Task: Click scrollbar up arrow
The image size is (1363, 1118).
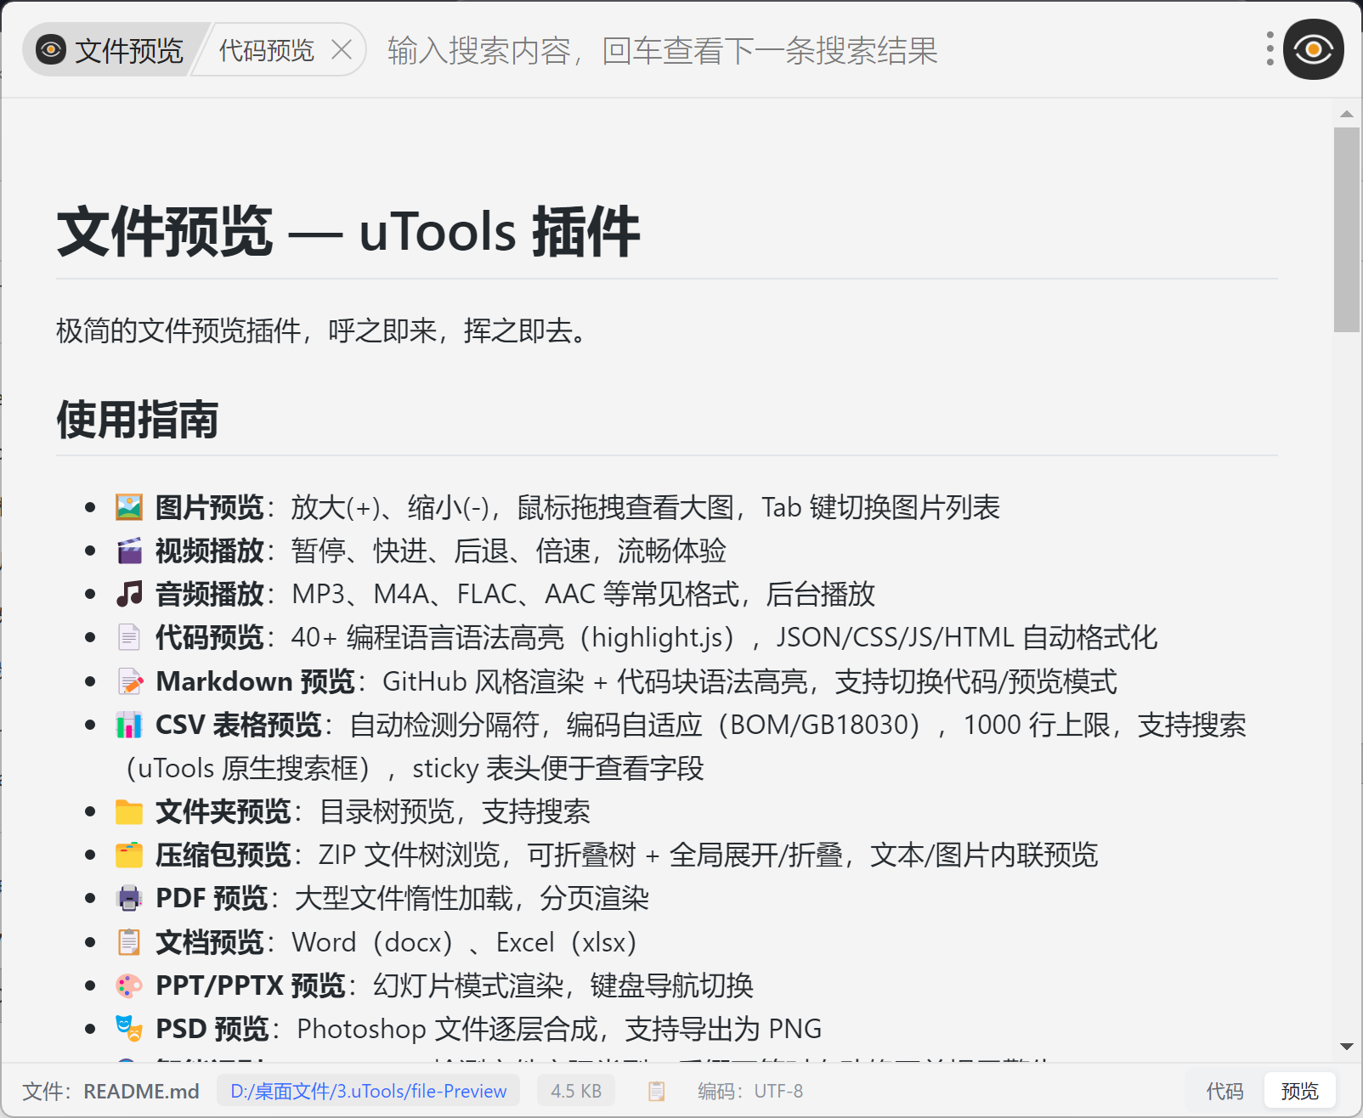Action: 1346,113
